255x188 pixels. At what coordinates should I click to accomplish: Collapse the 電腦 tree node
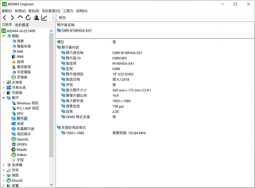pos(4,36)
